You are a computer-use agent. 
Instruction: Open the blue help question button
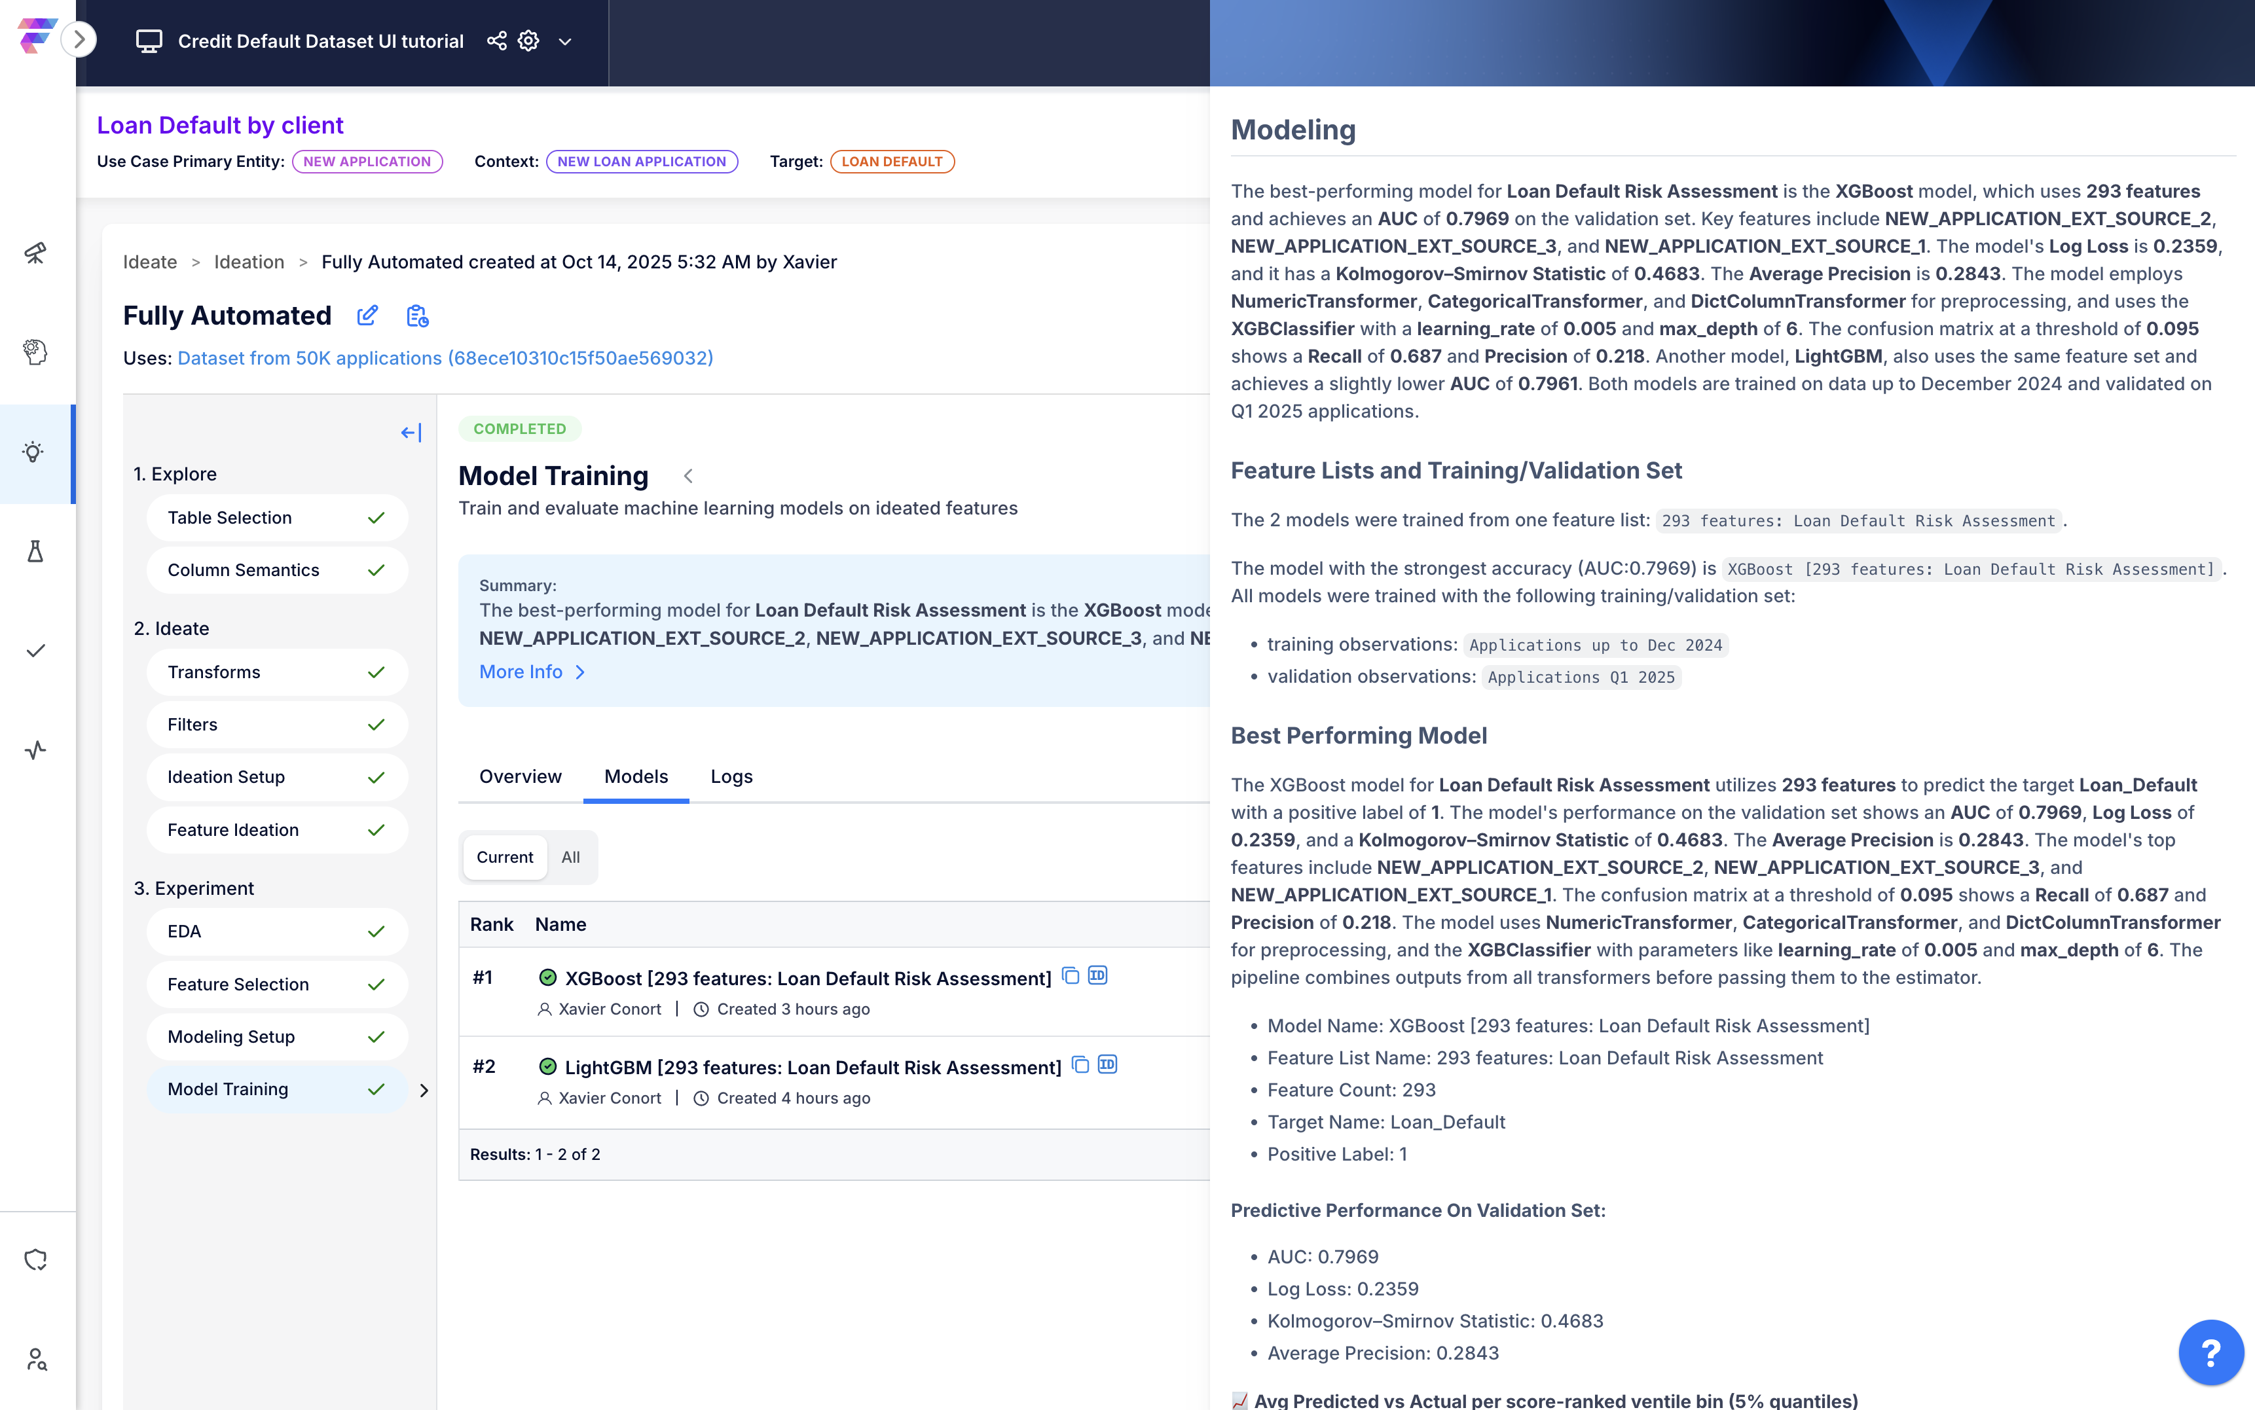click(2210, 1351)
